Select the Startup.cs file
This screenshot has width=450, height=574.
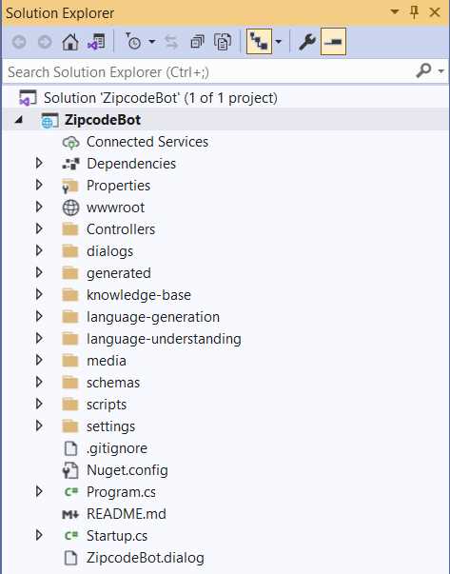pyautogui.click(x=117, y=536)
